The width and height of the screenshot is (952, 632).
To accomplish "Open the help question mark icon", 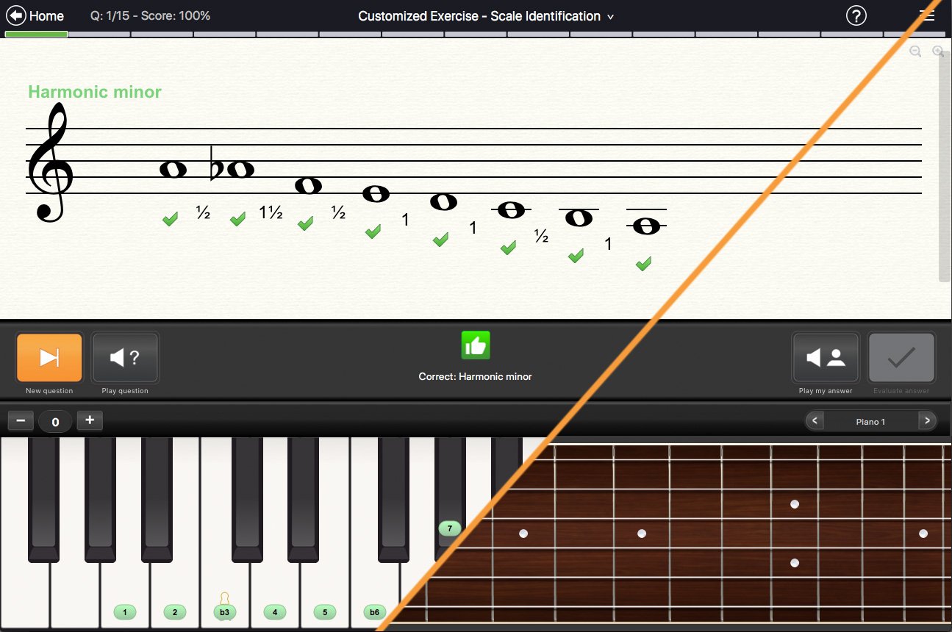I will point(856,15).
